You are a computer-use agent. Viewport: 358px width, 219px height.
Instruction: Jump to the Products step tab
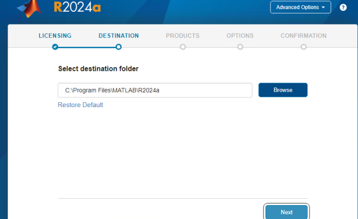pyautogui.click(x=182, y=36)
